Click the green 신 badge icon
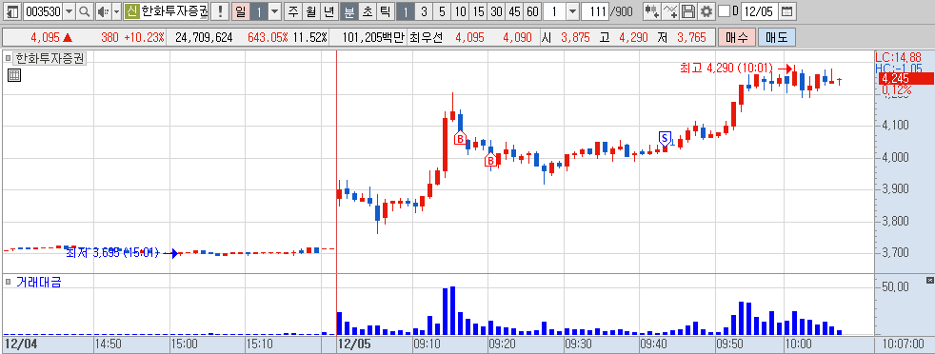This screenshot has height=354, width=935. tap(131, 11)
